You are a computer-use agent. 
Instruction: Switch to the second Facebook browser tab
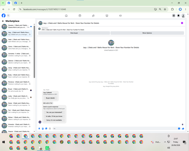coord(15,3)
